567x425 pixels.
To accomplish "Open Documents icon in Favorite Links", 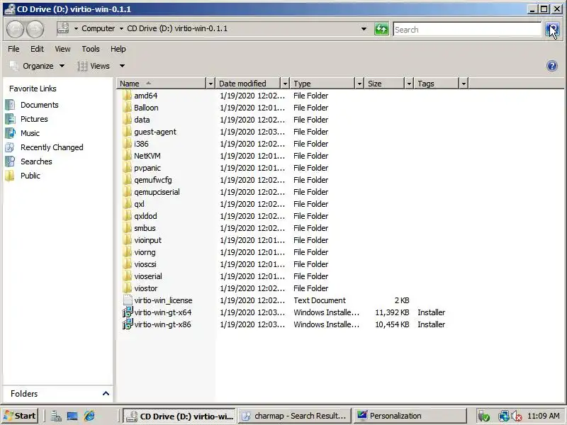I will tap(10, 105).
